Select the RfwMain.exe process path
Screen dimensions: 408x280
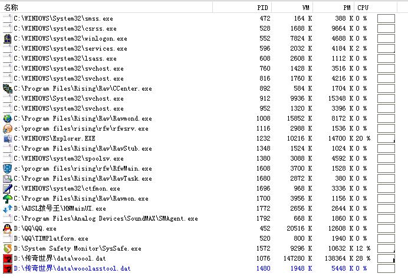coord(83,169)
